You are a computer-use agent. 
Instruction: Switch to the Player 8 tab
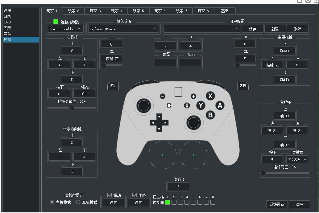coord(203,11)
